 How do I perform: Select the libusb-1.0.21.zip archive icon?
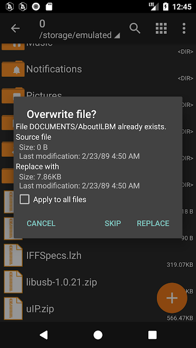13,282
